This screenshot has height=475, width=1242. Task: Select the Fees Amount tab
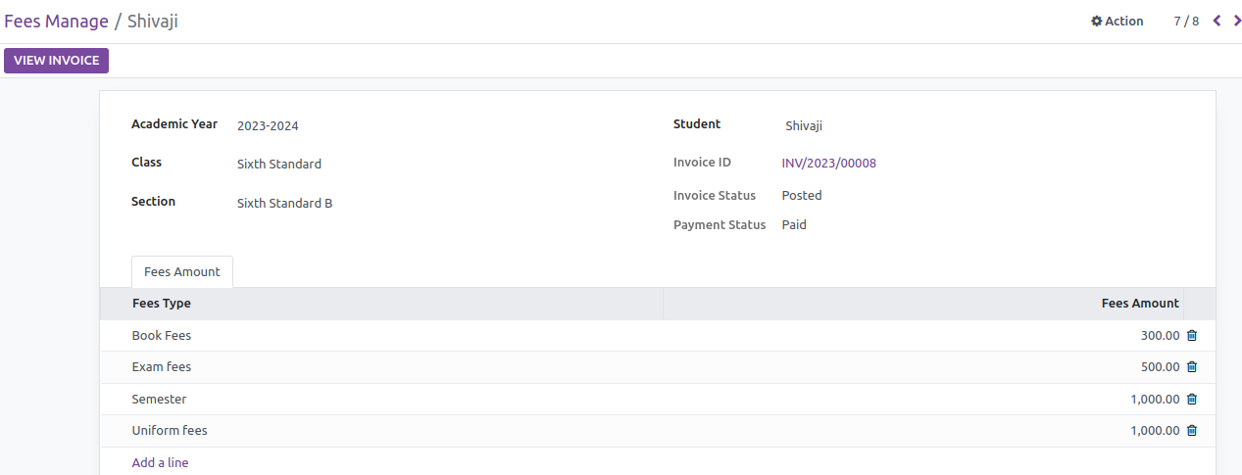tap(182, 272)
